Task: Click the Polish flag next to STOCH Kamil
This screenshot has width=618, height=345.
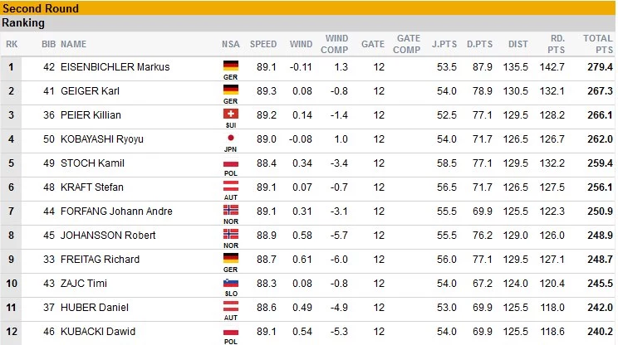Action: tap(231, 162)
